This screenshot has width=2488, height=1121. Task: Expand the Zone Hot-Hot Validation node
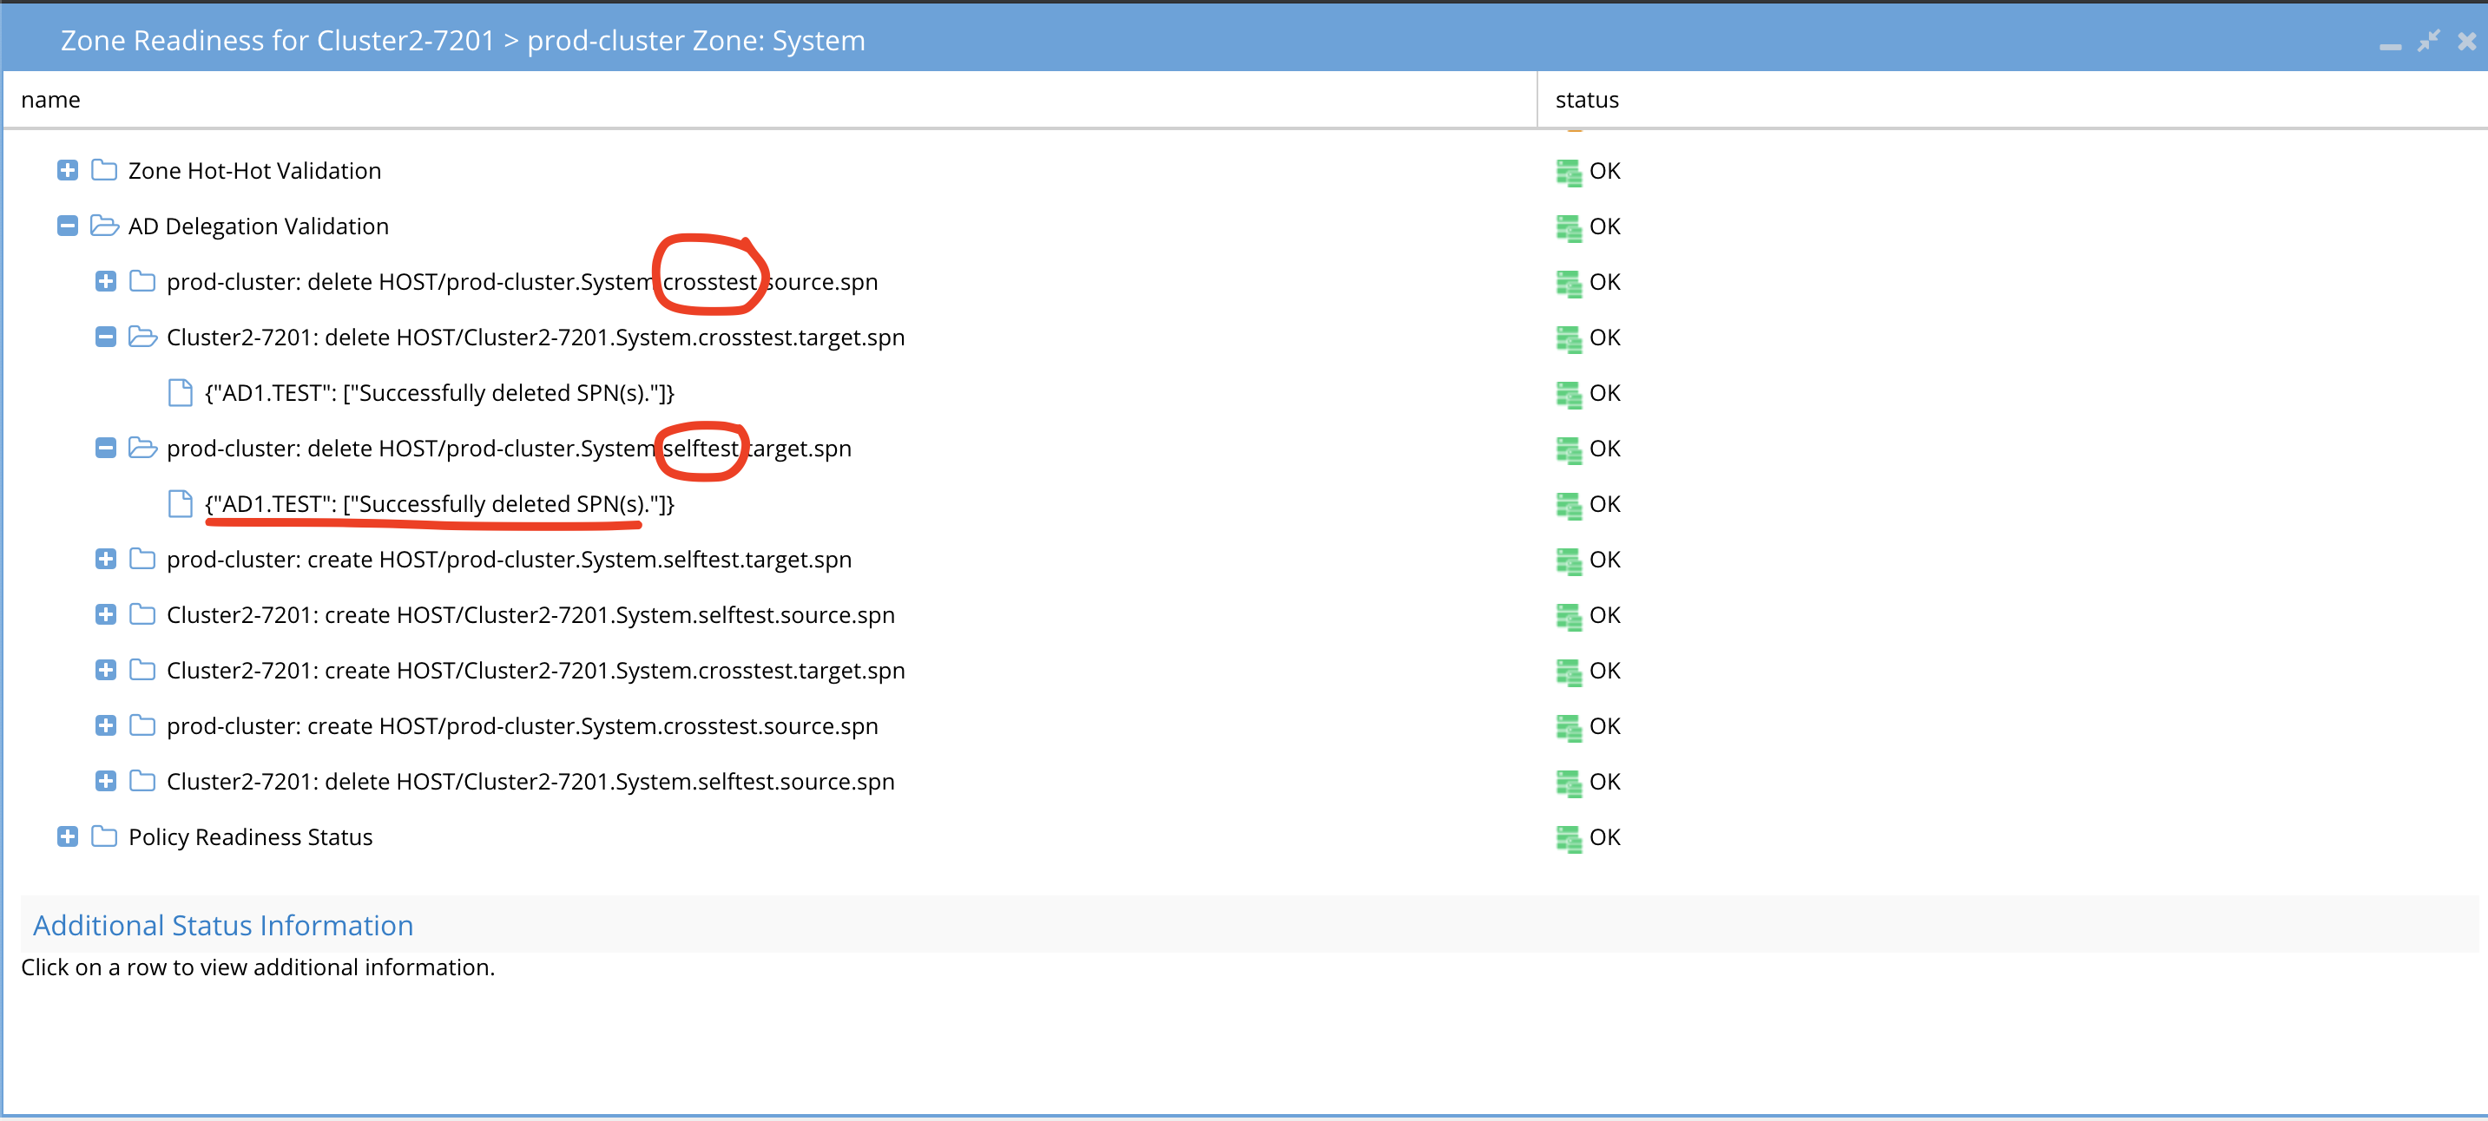67,170
